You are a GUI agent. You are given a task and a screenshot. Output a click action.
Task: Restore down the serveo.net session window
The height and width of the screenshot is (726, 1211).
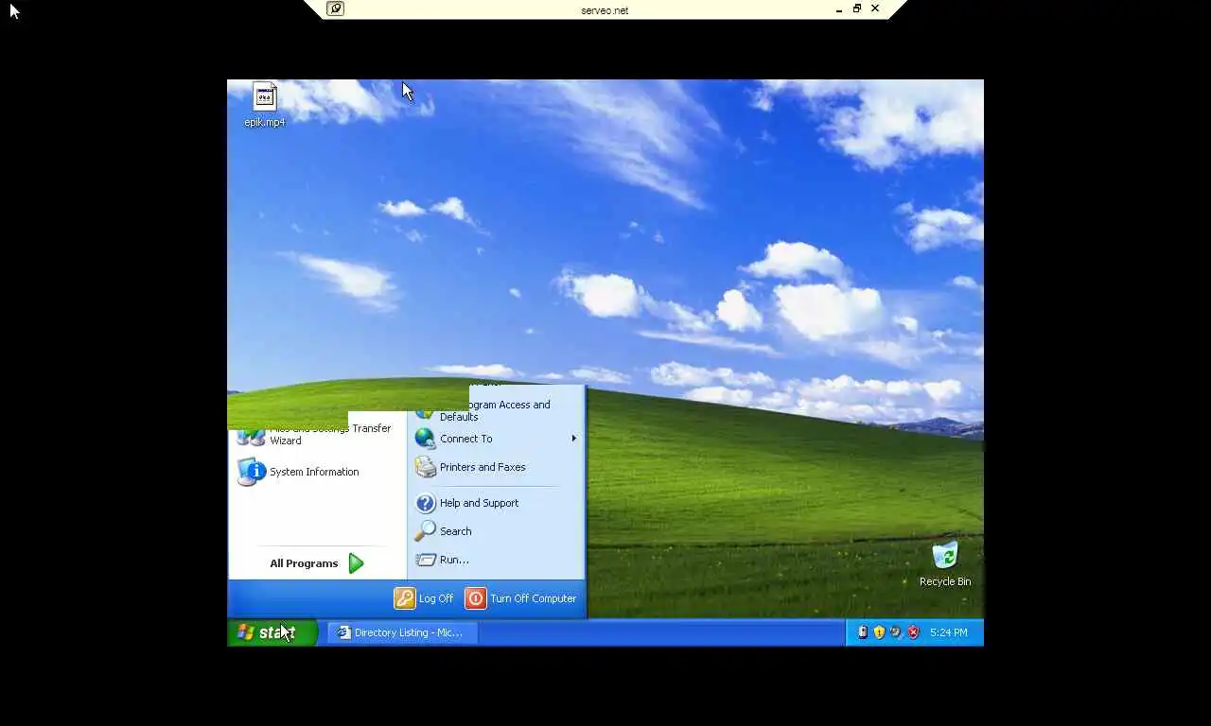tap(857, 9)
